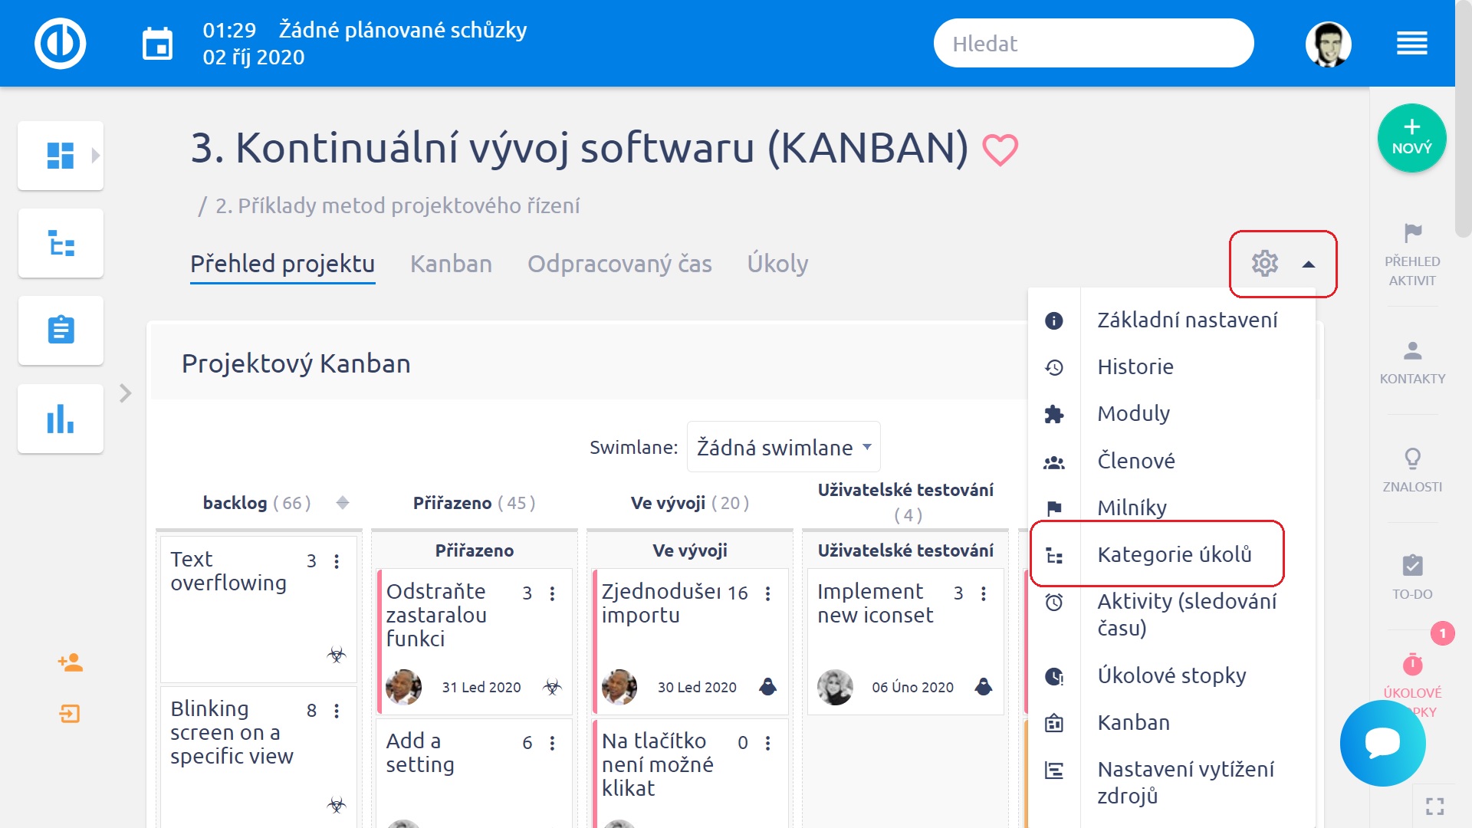Viewport: 1472px width, 828px height.
Task: Open the bar chart reports icon
Action: pos(61,419)
